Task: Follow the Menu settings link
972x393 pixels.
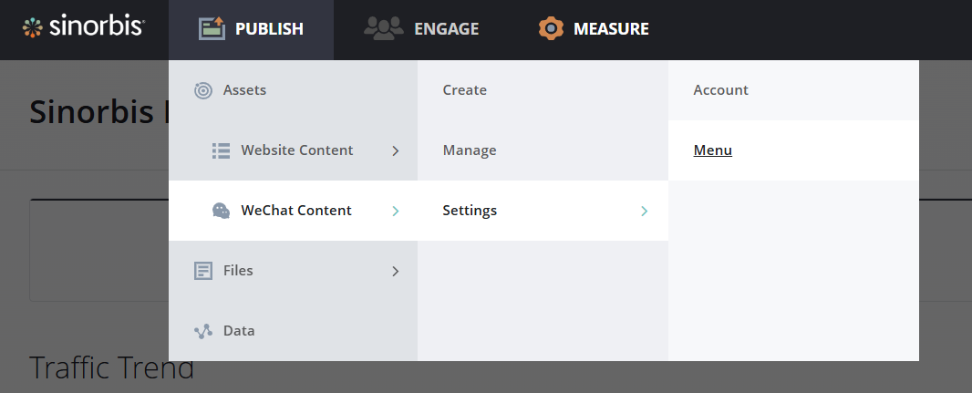Action: 713,150
